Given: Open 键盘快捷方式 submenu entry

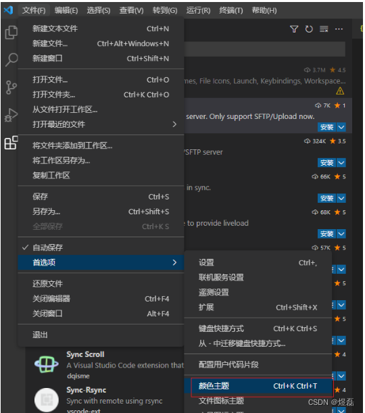Looking at the screenshot, I should pos(258,329).
